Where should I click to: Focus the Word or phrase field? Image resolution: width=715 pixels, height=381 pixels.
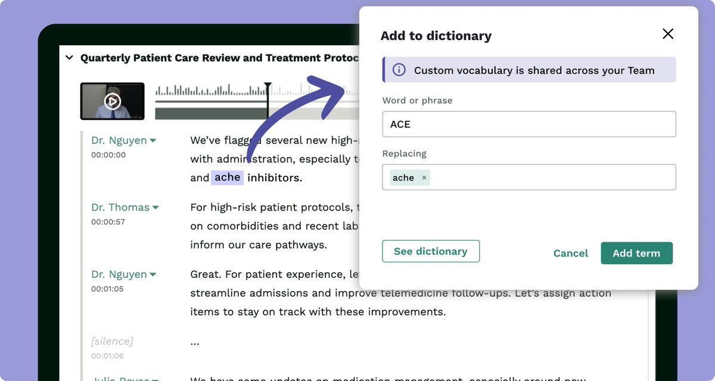click(529, 124)
